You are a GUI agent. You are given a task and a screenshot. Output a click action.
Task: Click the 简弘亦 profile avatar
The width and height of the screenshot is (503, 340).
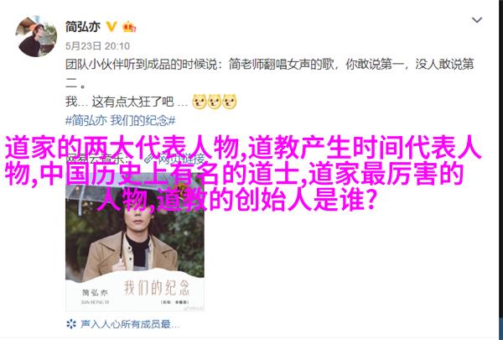tap(36, 36)
